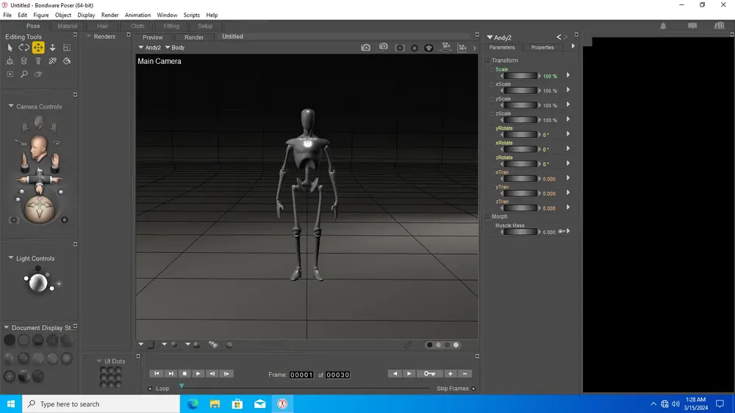
Task: Adjust the xTran parameter dial
Action: [520, 179]
